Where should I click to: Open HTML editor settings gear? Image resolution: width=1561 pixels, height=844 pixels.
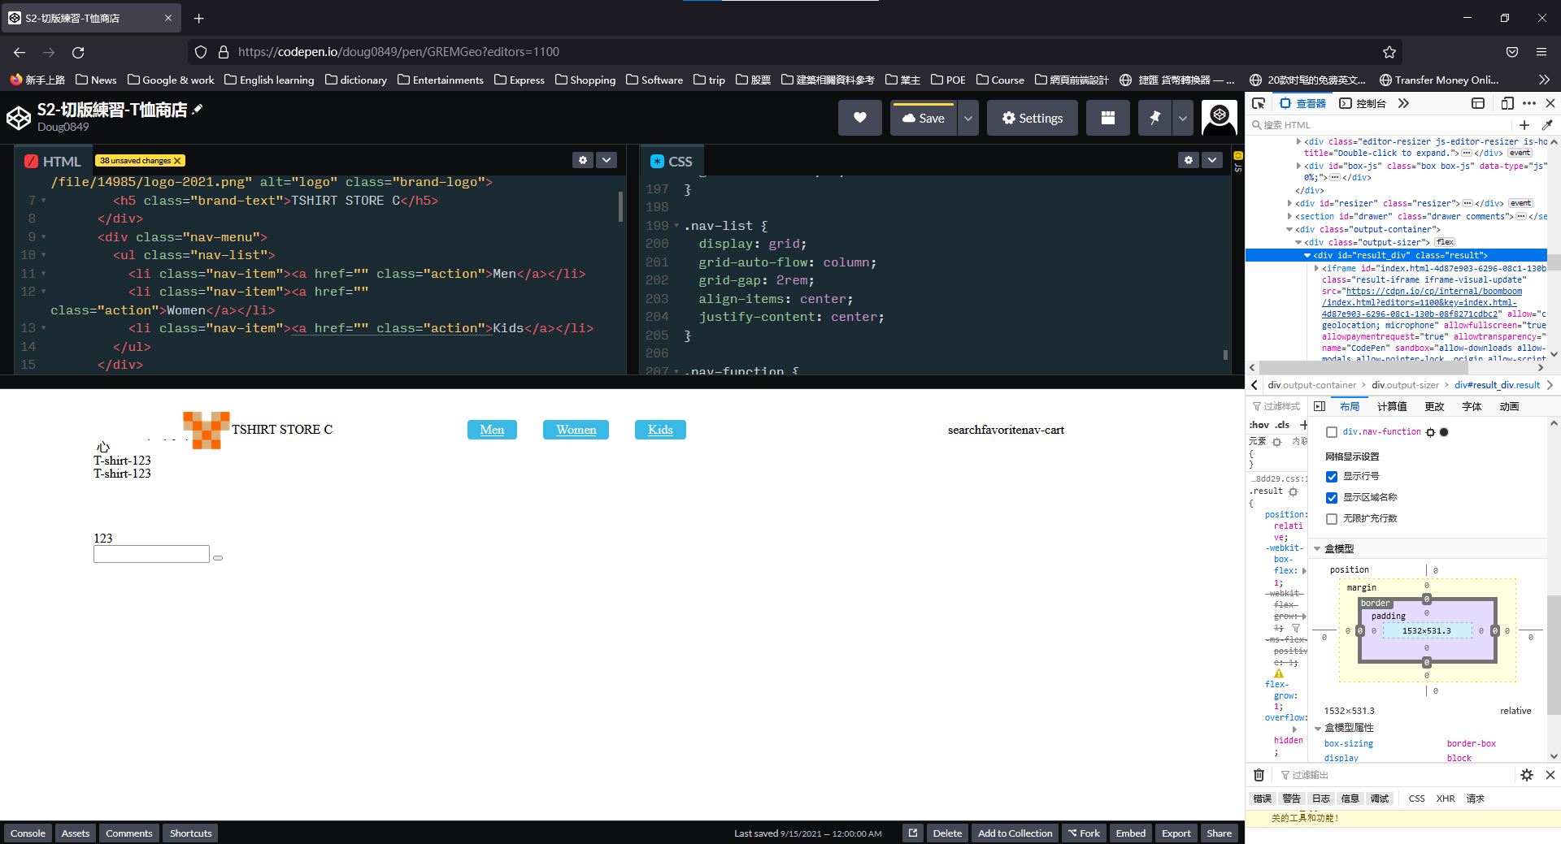[582, 161]
